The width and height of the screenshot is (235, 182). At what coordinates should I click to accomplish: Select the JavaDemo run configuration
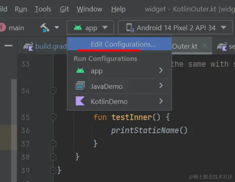coord(120,86)
